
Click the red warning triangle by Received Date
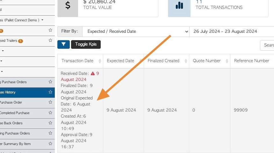point(93,74)
